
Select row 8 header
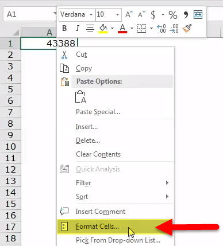point(10,124)
